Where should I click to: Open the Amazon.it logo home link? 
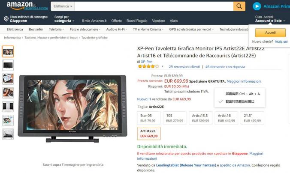click(x=21, y=6)
